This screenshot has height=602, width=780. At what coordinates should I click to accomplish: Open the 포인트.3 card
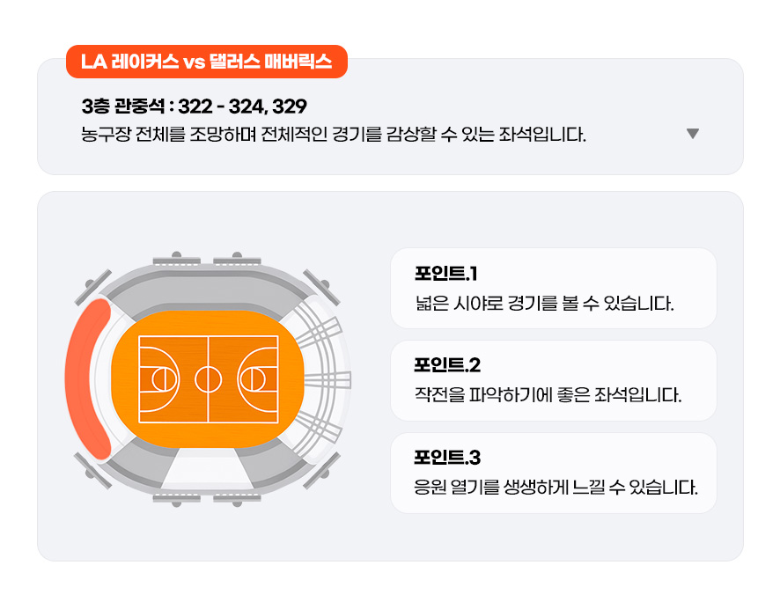(553, 474)
